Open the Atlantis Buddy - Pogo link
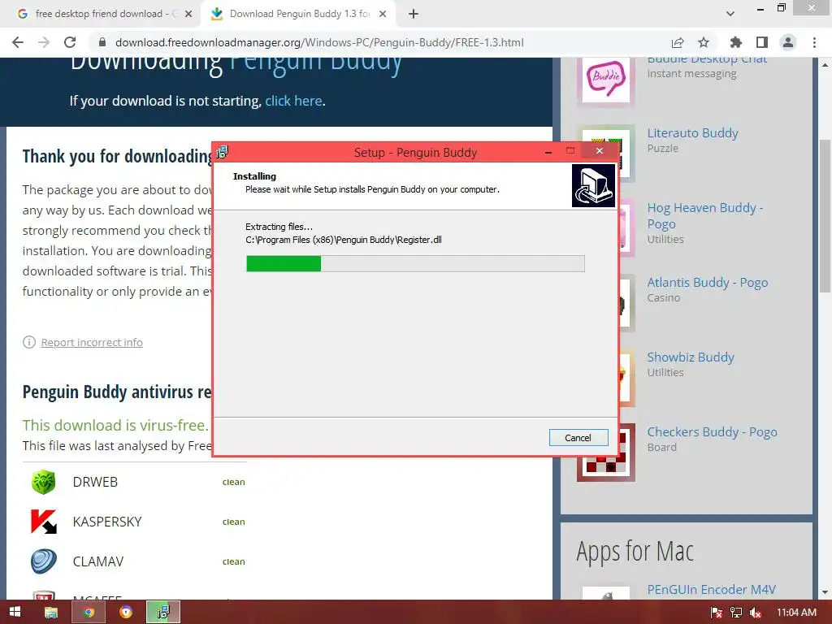 (x=708, y=282)
